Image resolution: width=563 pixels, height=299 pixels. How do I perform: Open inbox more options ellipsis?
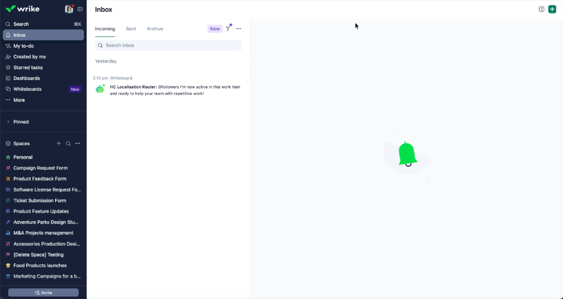pyautogui.click(x=239, y=29)
